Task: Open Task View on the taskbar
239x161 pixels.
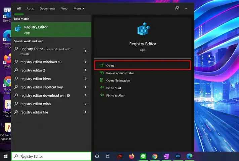Action: (x=108, y=156)
